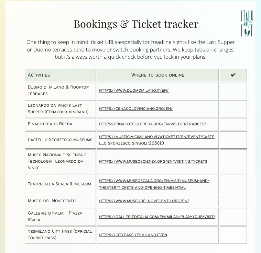Open the museodelnovecento.org link
The height and width of the screenshot is (253, 261).
click(x=144, y=201)
